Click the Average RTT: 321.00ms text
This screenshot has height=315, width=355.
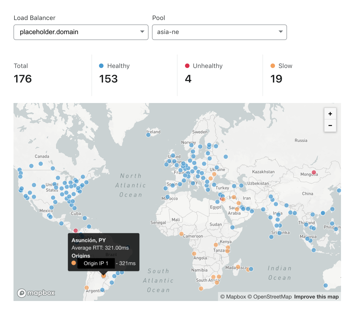(x=100, y=248)
